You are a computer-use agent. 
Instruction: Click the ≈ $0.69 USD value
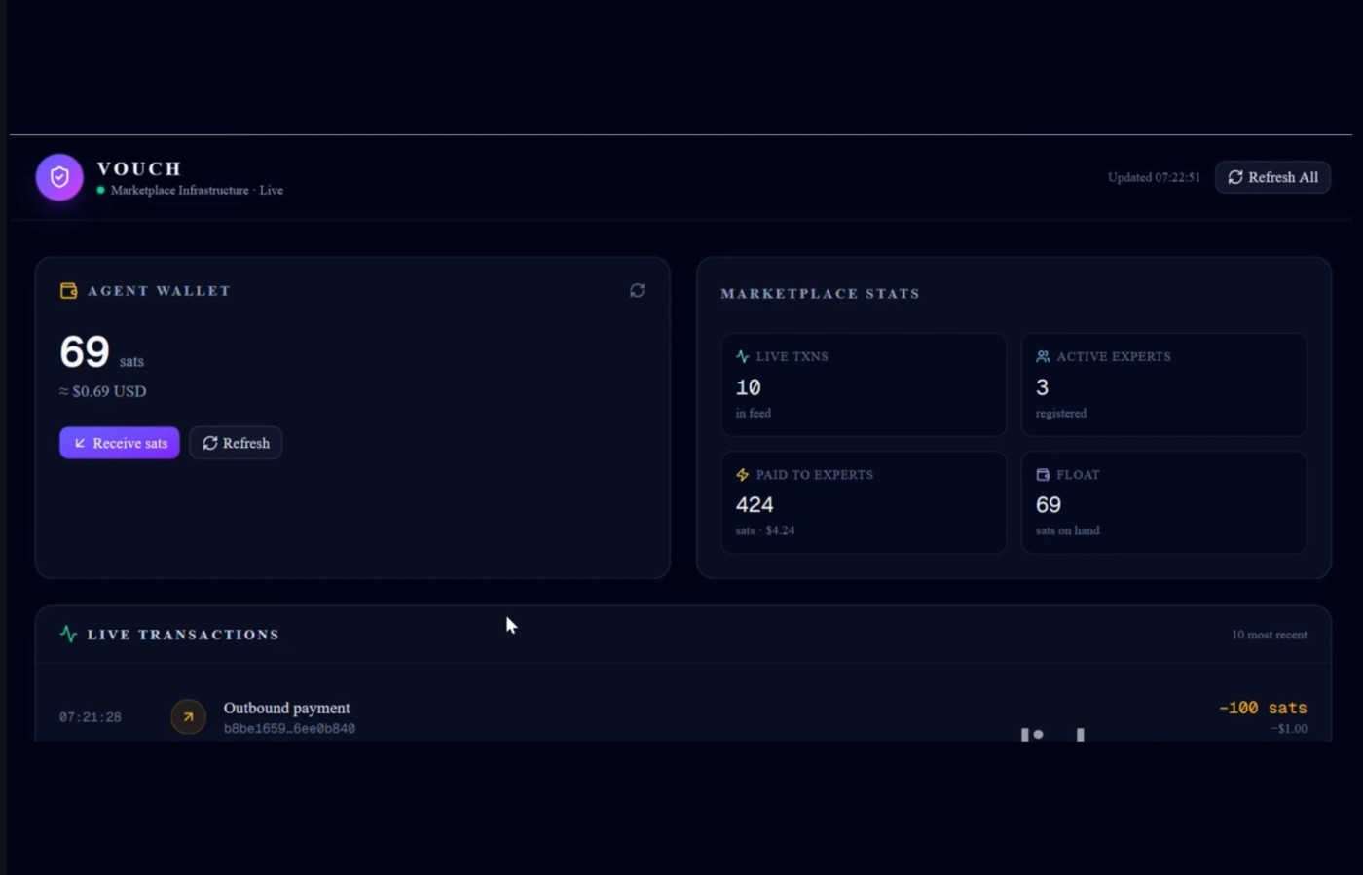(x=103, y=391)
